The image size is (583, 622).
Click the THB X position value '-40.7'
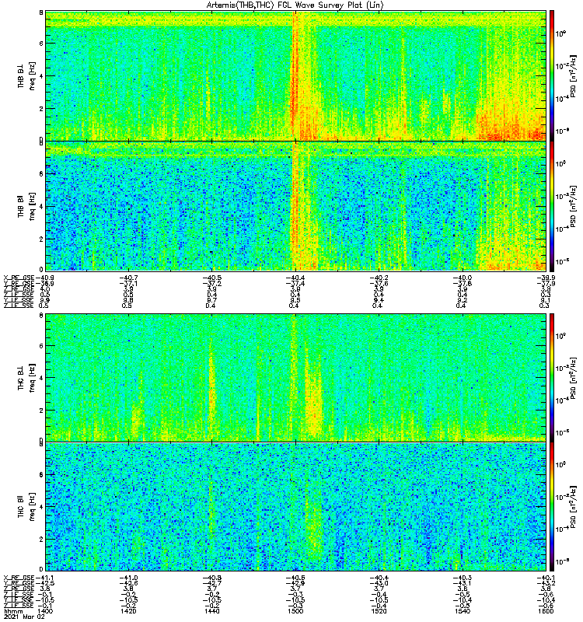pos(128,278)
